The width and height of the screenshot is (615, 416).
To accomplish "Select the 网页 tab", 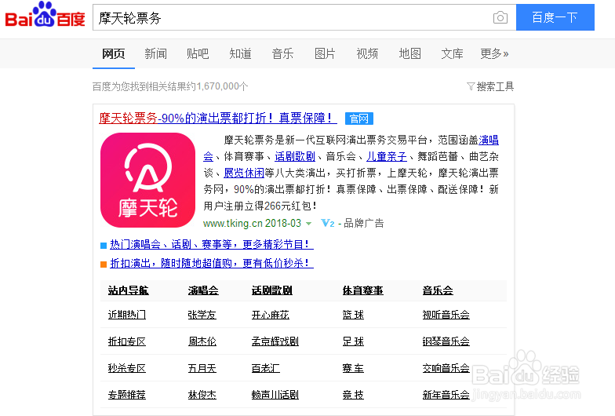I will pyautogui.click(x=113, y=53).
